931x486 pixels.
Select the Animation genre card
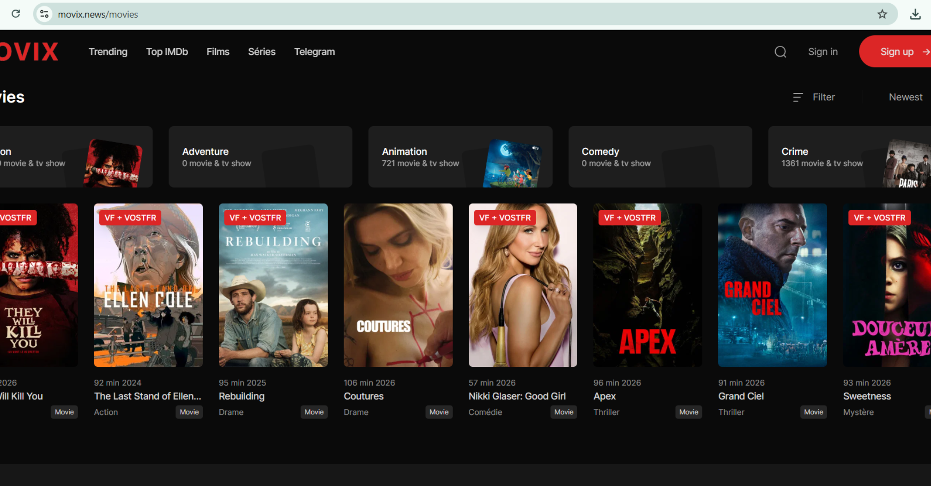point(460,157)
